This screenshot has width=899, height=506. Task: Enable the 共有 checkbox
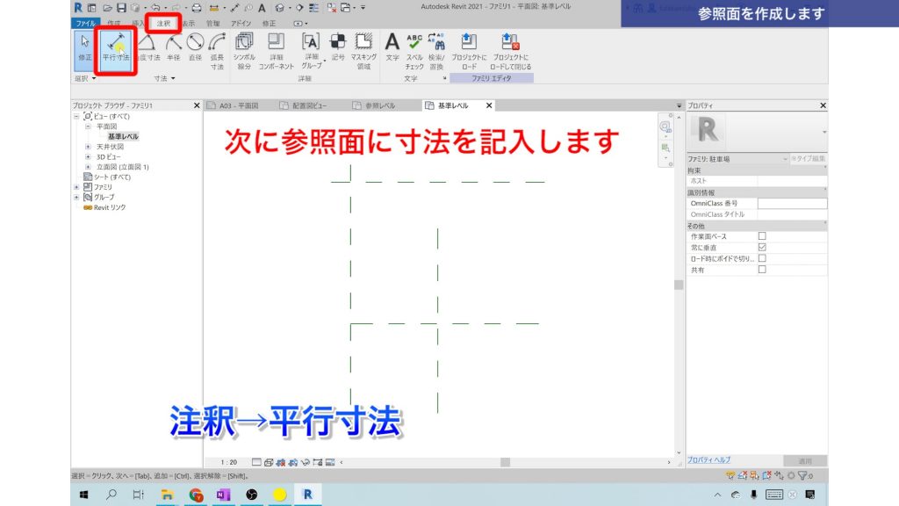pyautogui.click(x=762, y=269)
